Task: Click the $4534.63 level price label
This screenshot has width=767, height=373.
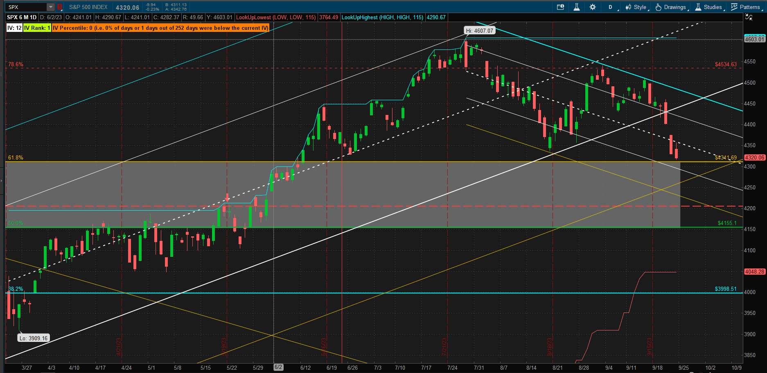Action: tap(726, 64)
